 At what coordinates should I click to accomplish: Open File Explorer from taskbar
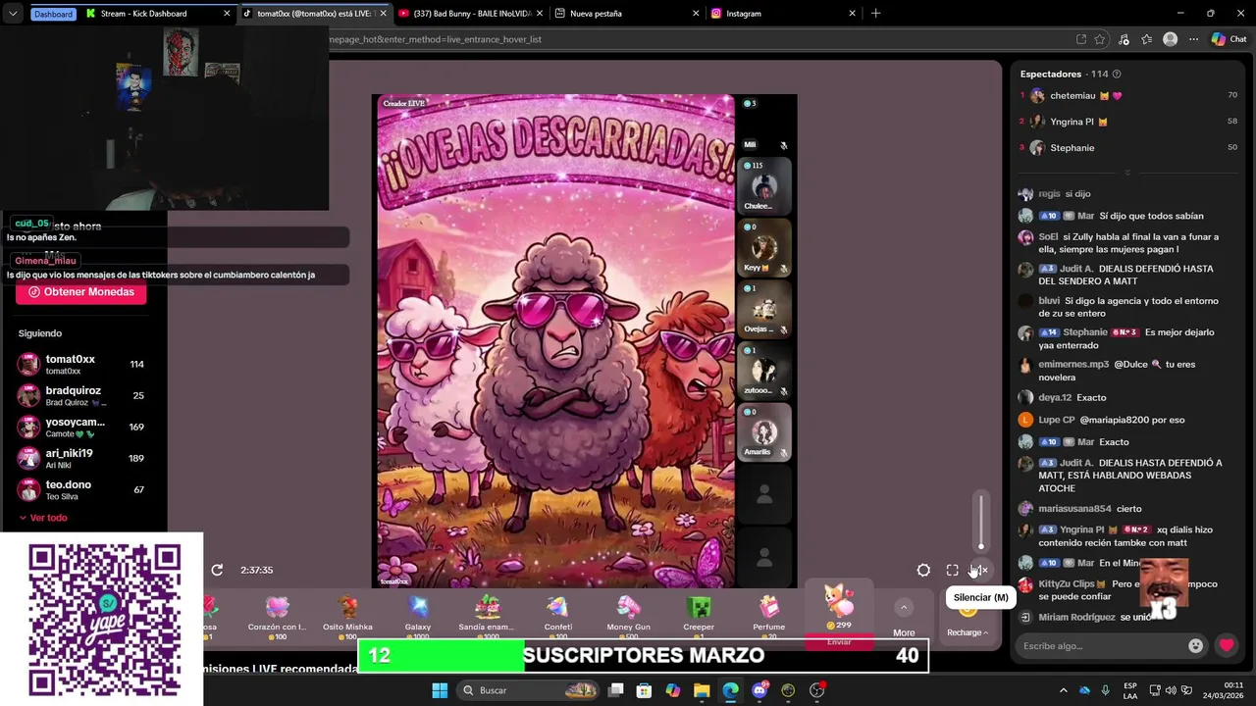(702, 690)
